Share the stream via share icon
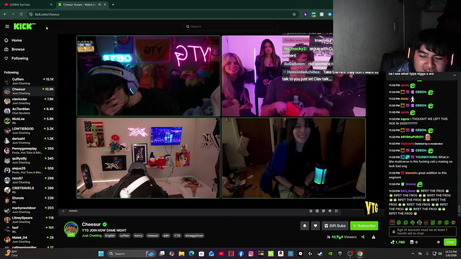The width and height of the screenshot is (461, 259). (363, 237)
